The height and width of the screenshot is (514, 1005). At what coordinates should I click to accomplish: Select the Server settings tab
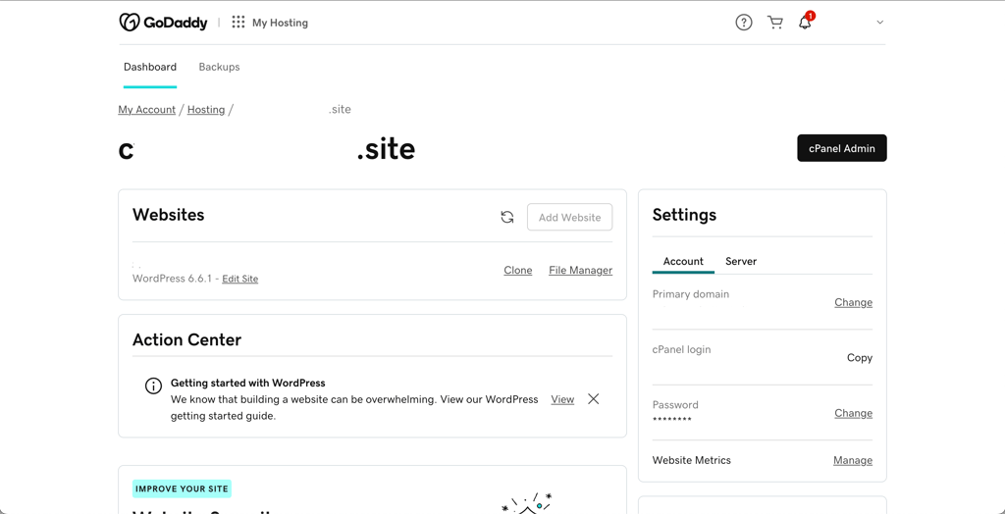pos(741,262)
